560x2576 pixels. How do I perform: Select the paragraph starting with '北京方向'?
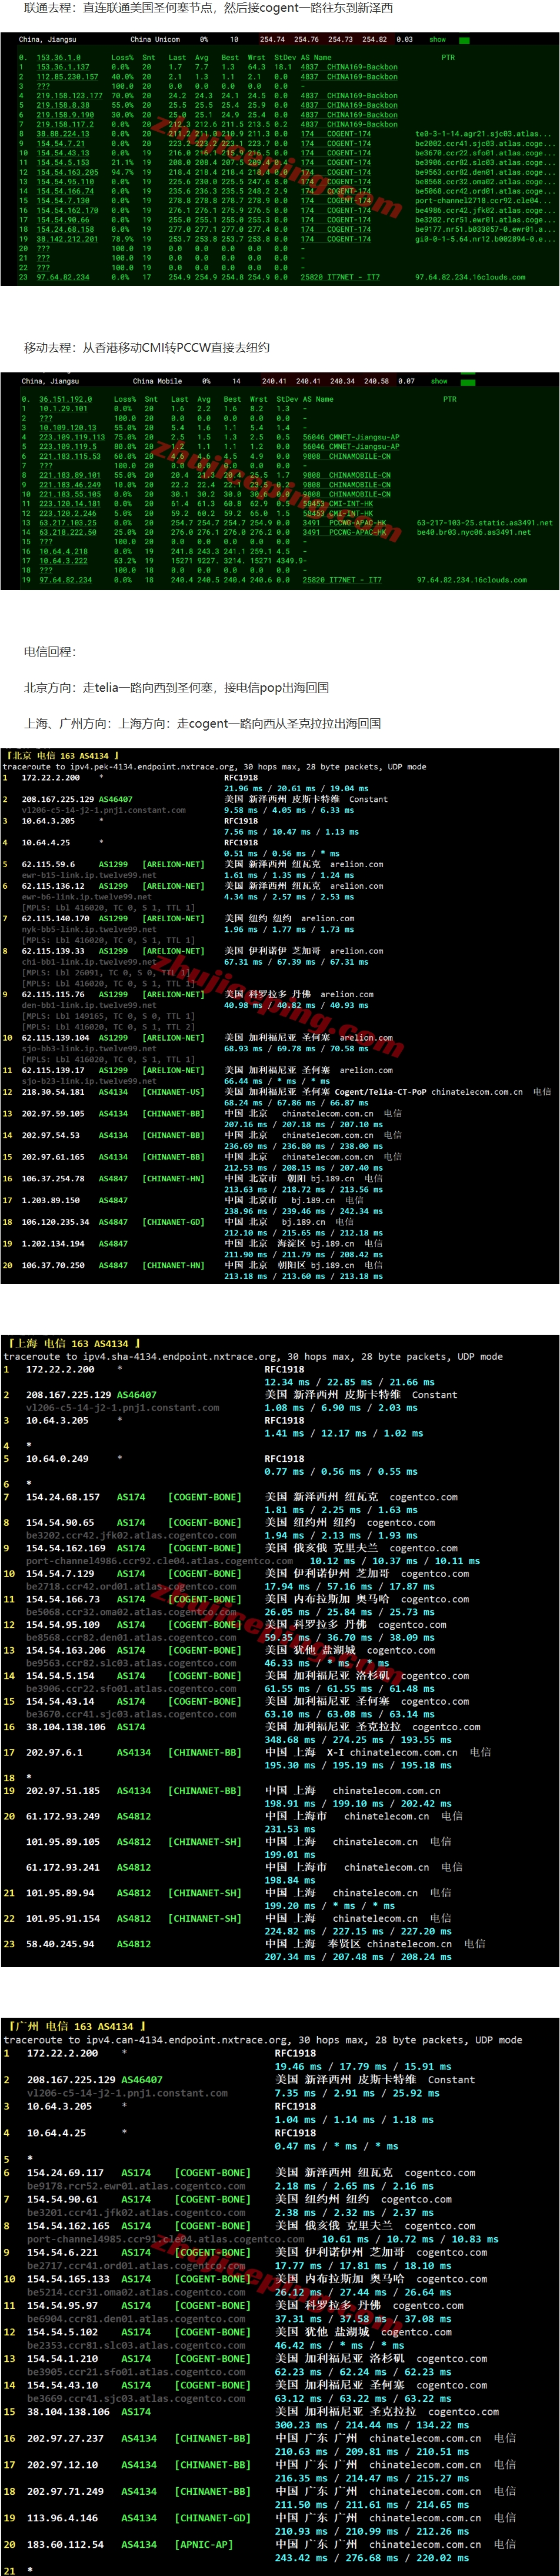[x=176, y=688]
